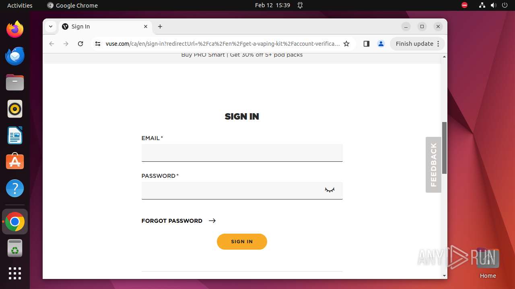Click the Email input field
Image resolution: width=515 pixels, height=289 pixels.
click(242, 153)
